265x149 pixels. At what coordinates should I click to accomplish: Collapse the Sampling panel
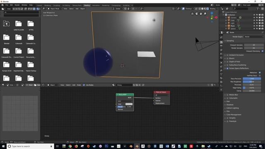coord(230,41)
